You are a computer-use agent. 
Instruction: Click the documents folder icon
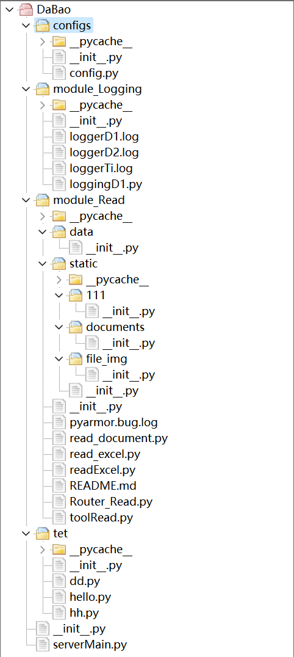[x=76, y=327]
